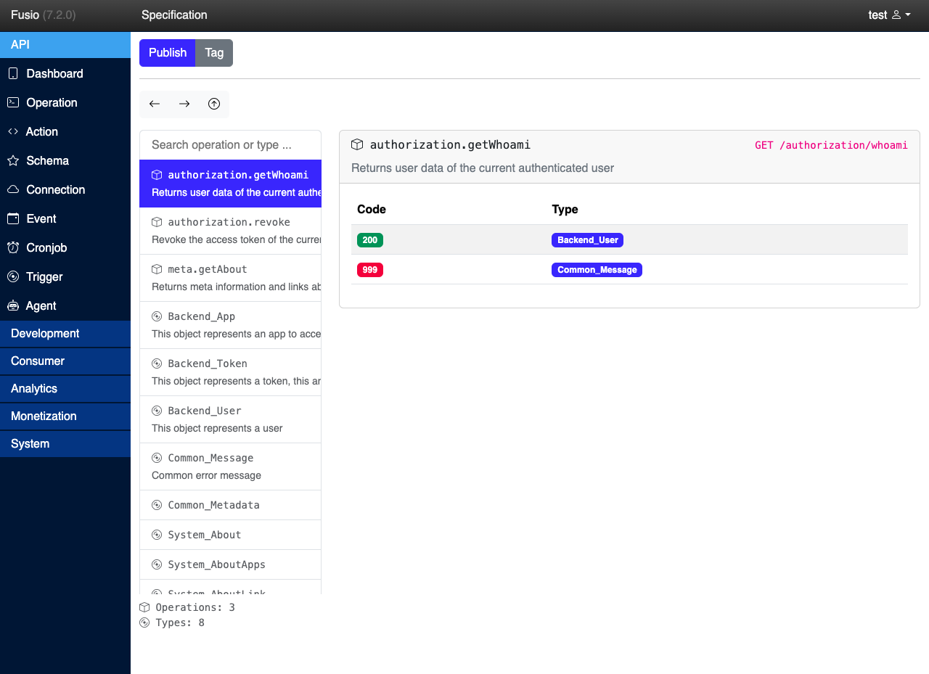
Task: Select the Backend_Token type entry
Action: pyautogui.click(x=230, y=372)
